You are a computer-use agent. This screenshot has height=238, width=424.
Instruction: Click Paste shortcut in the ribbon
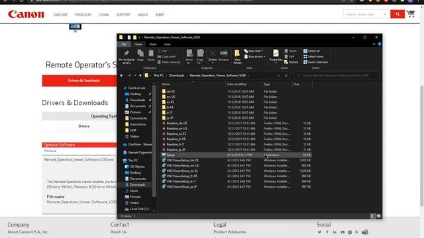tap(169, 62)
